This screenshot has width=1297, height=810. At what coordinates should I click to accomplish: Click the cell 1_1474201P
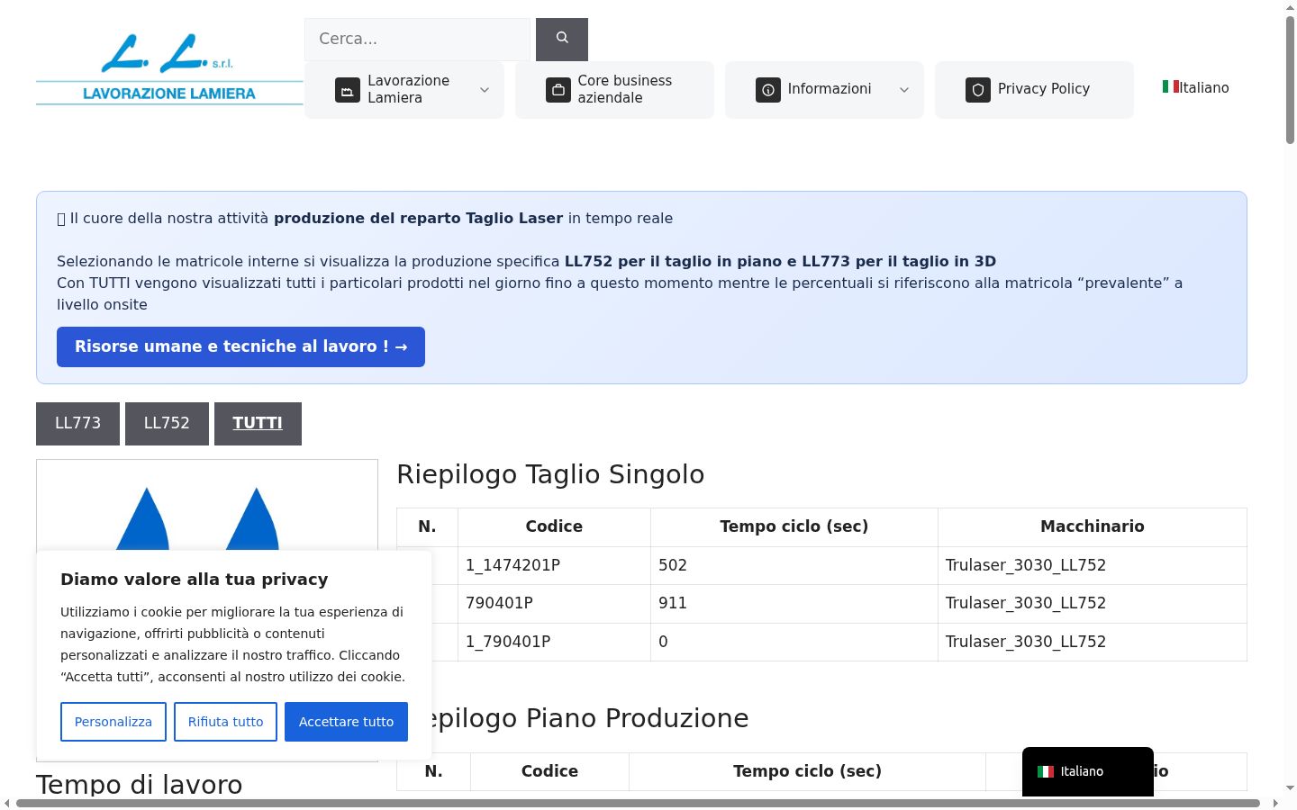[554, 565]
